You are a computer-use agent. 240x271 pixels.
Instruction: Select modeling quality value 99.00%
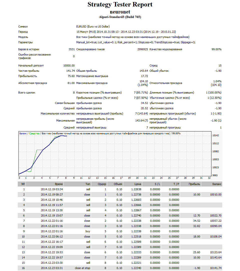(216, 49)
